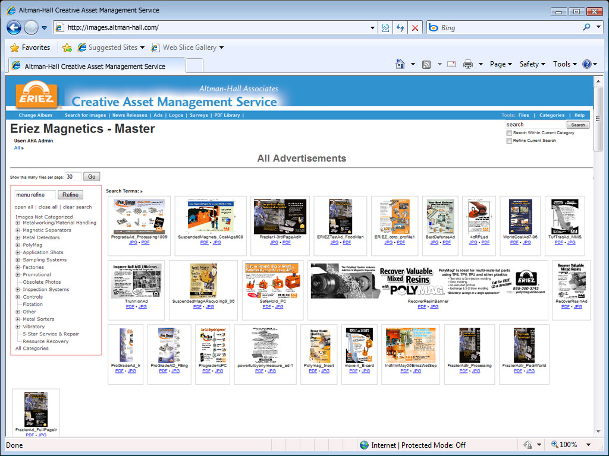Image resolution: width=609 pixels, height=456 pixels.
Task: Open Favorites star button
Action: coord(30,47)
